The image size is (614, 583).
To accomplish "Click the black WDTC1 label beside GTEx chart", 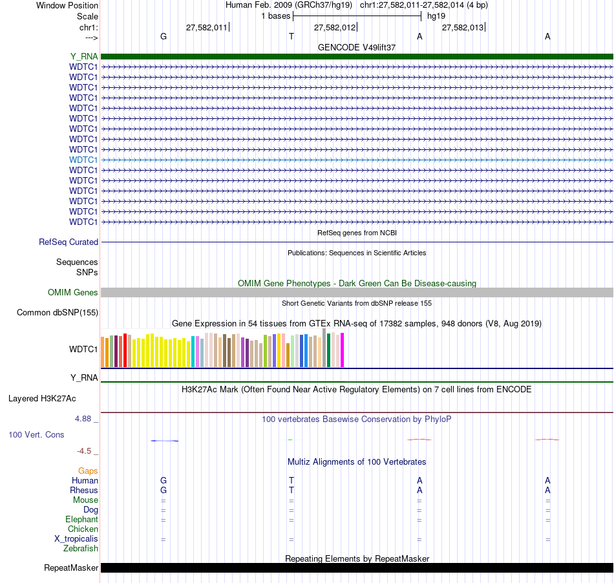I will click(x=83, y=349).
